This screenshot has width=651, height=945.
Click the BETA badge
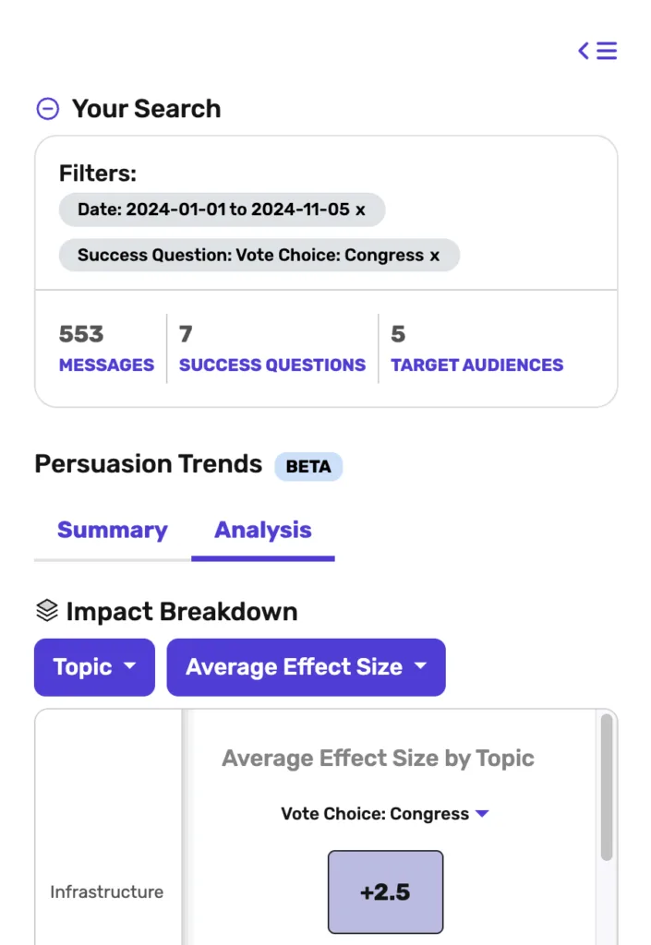308,466
